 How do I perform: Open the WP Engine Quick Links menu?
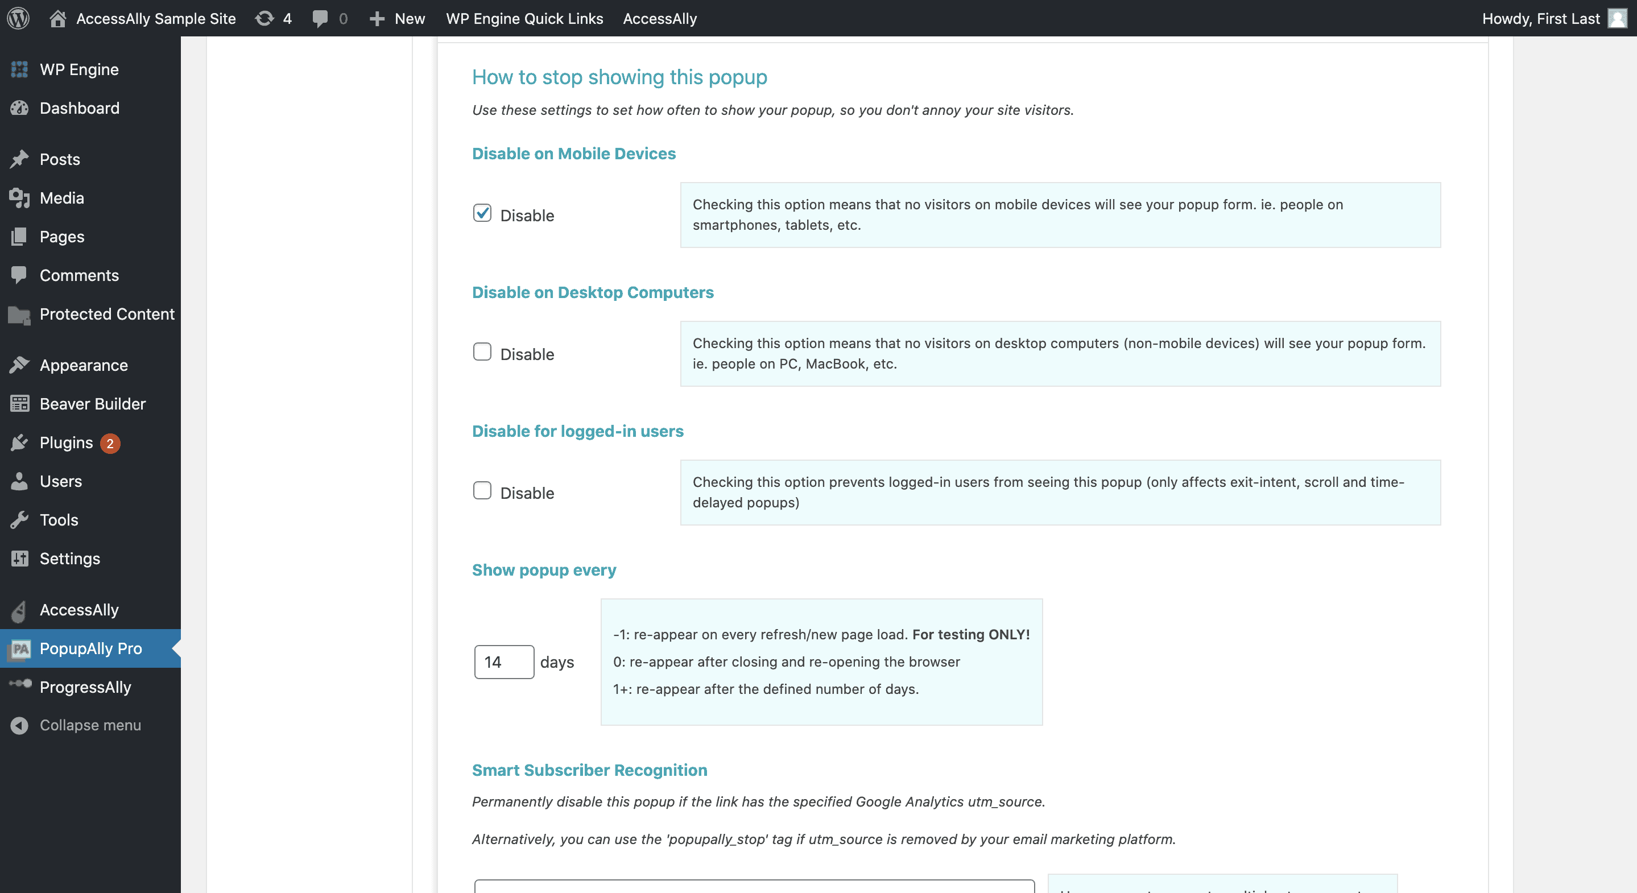coord(522,18)
